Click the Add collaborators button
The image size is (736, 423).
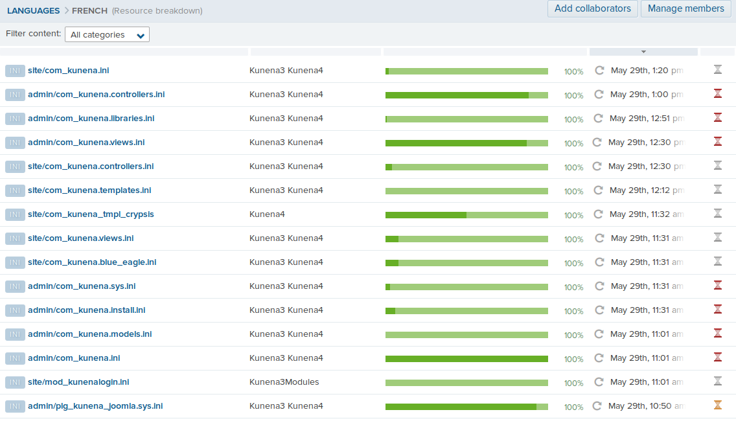click(x=592, y=9)
